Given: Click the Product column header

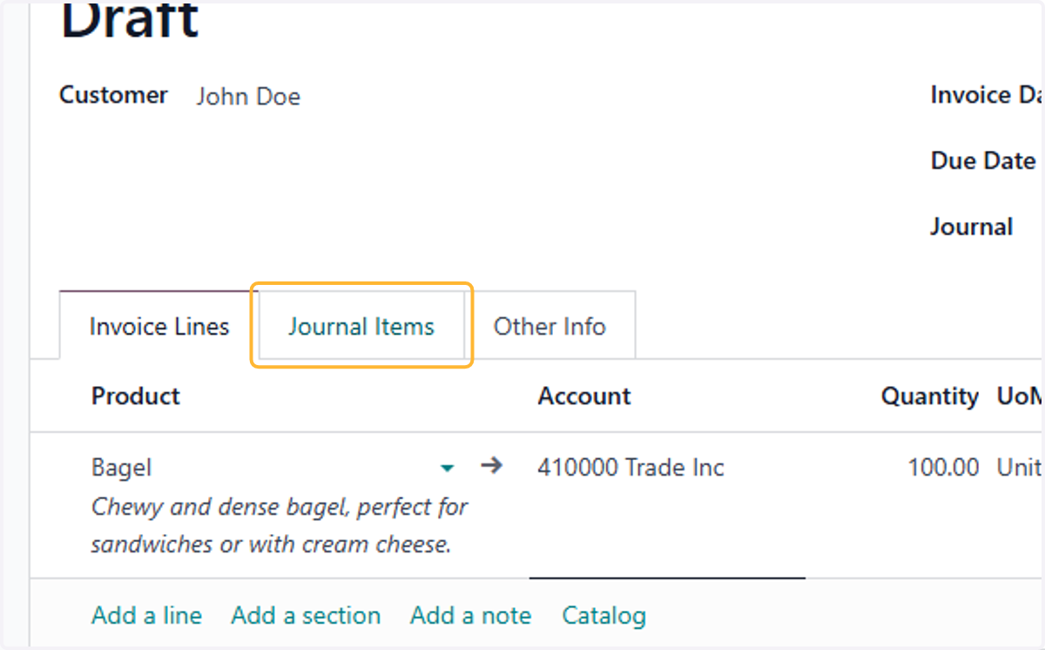Looking at the screenshot, I should click(x=136, y=396).
